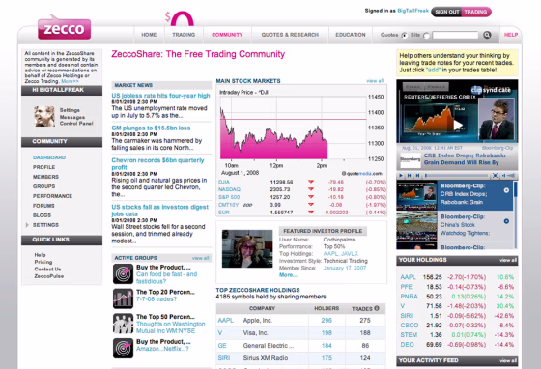The height and width of the screenshot is (369, 541).
Task: Open the Messages link under avatar
Action: click(x=72, y=117)
